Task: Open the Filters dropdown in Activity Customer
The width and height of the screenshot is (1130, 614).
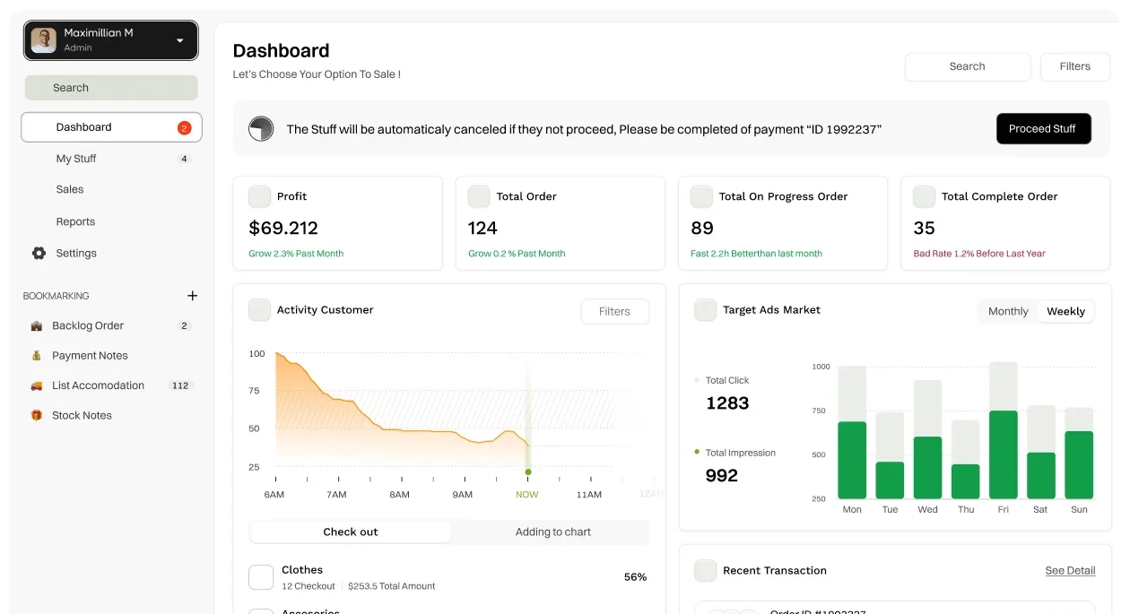Action: click(x=614, y=311)
